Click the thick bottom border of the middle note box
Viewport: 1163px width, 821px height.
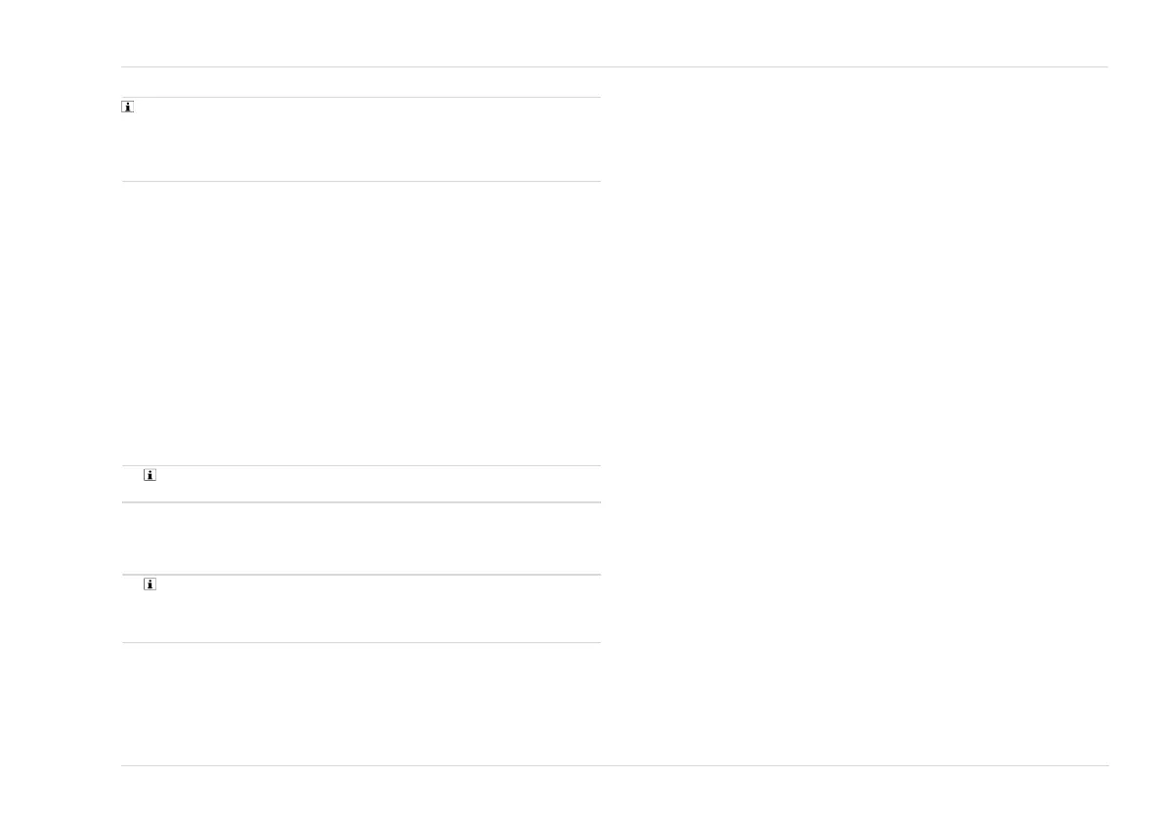click(362, 502)
